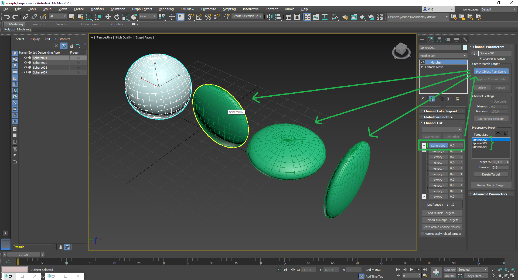Click the Sphere001 object color swatch
The width and height of the screenshot is (518, 280).
click(465, 48)
